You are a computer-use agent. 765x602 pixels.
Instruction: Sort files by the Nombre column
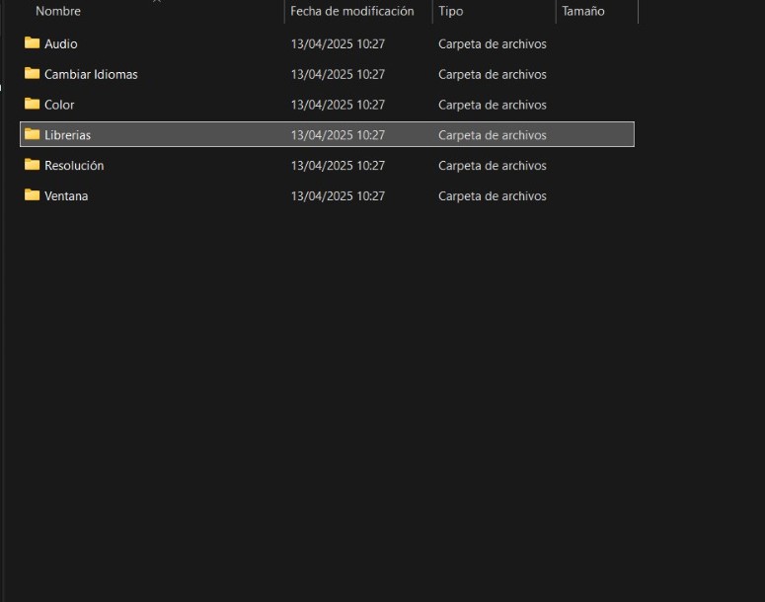tap(58, 12)
